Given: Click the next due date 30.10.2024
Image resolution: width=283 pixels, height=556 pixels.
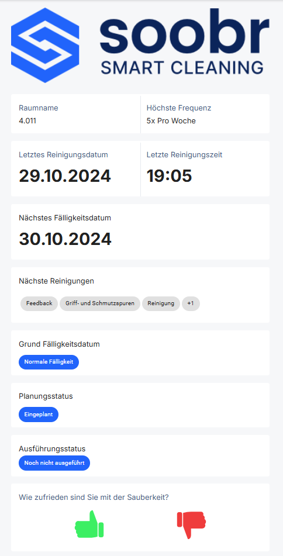Looking at the screenshot, I should 65,239.
